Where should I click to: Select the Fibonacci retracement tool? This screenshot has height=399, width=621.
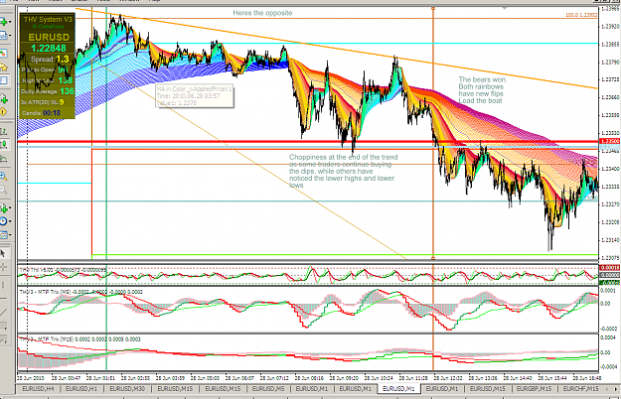coord(4,339)
